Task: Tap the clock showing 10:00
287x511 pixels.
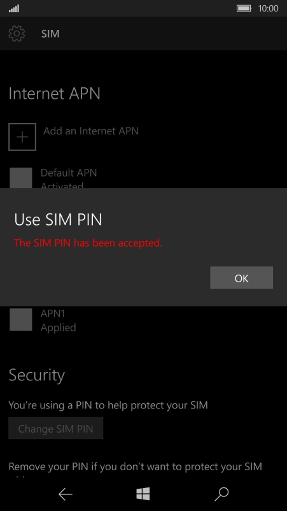Action: (268, 8)
